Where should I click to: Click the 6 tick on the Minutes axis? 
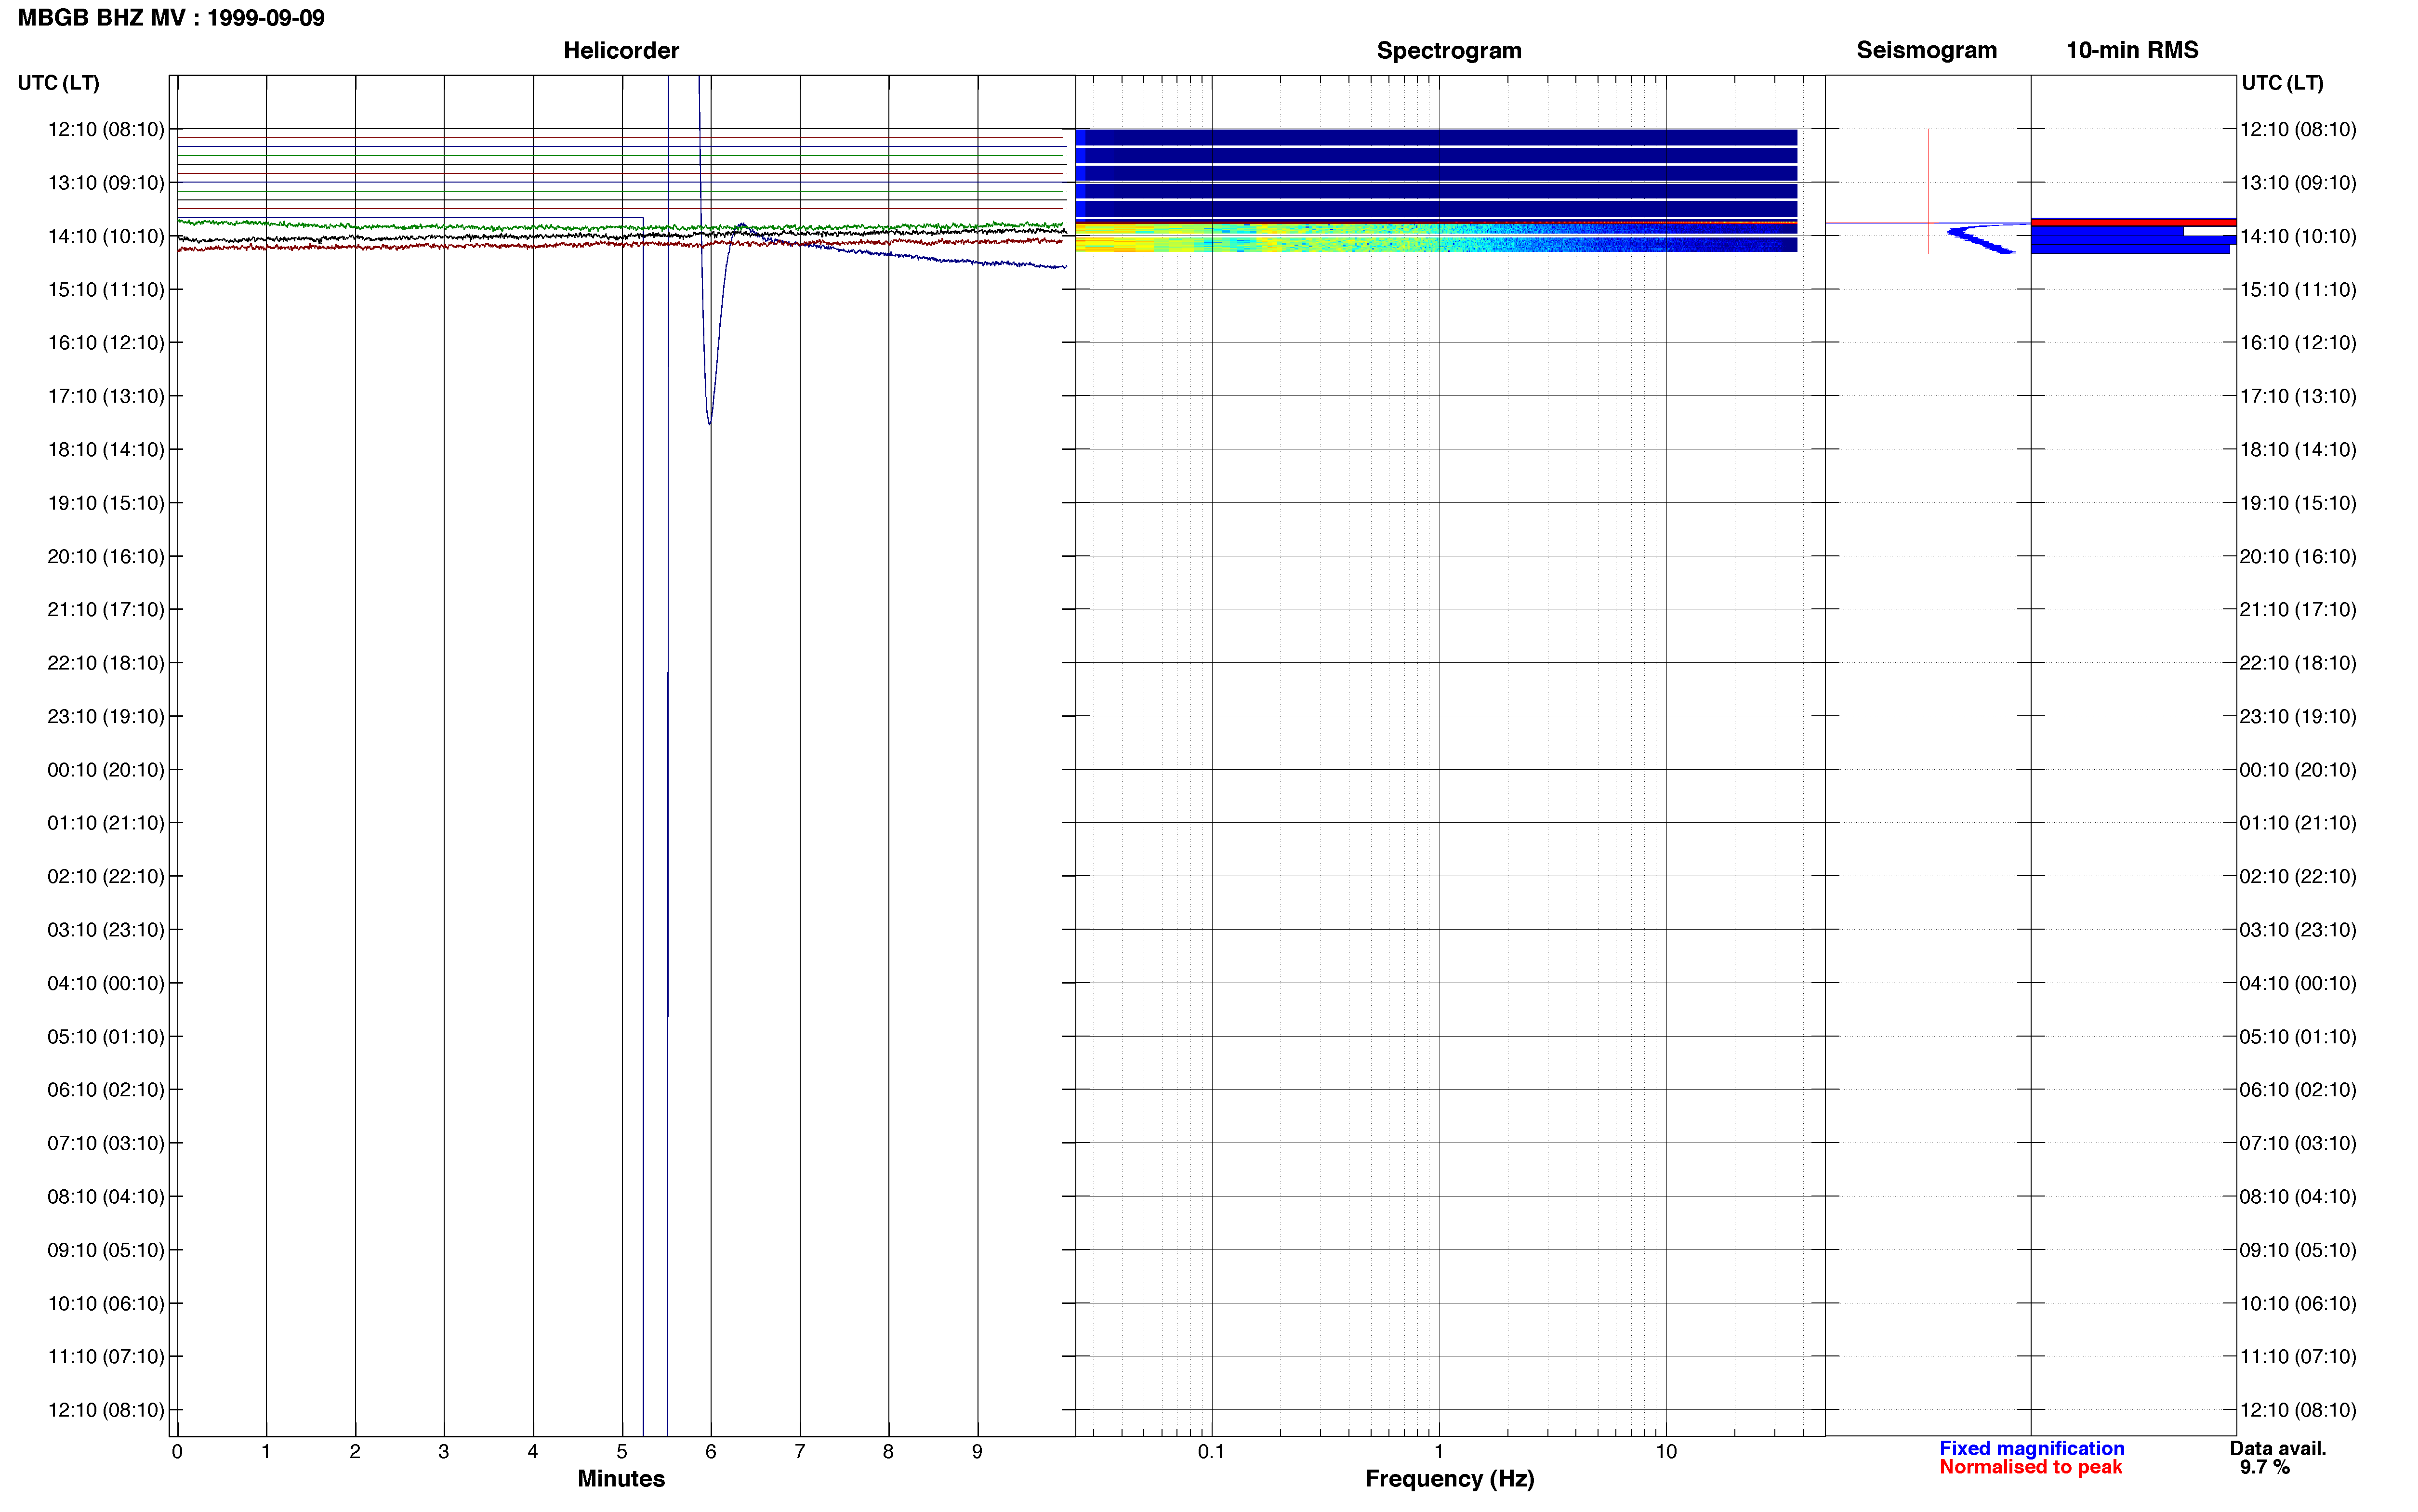(x=711, y=1451)
